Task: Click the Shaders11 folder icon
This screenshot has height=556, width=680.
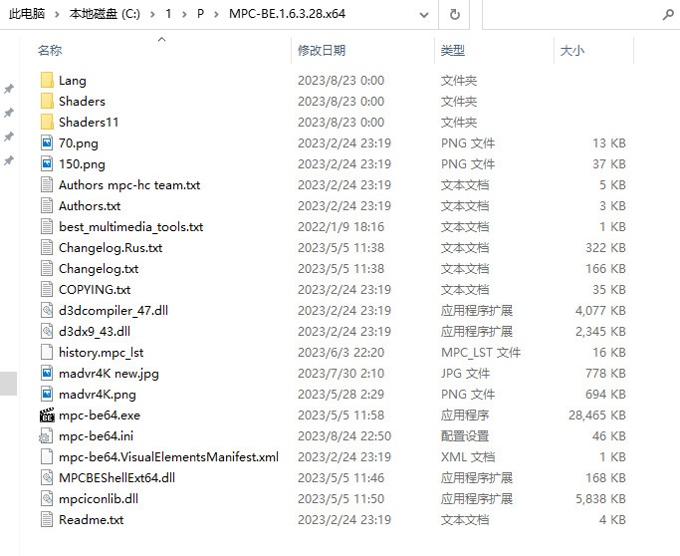Action: click(47, 122)
